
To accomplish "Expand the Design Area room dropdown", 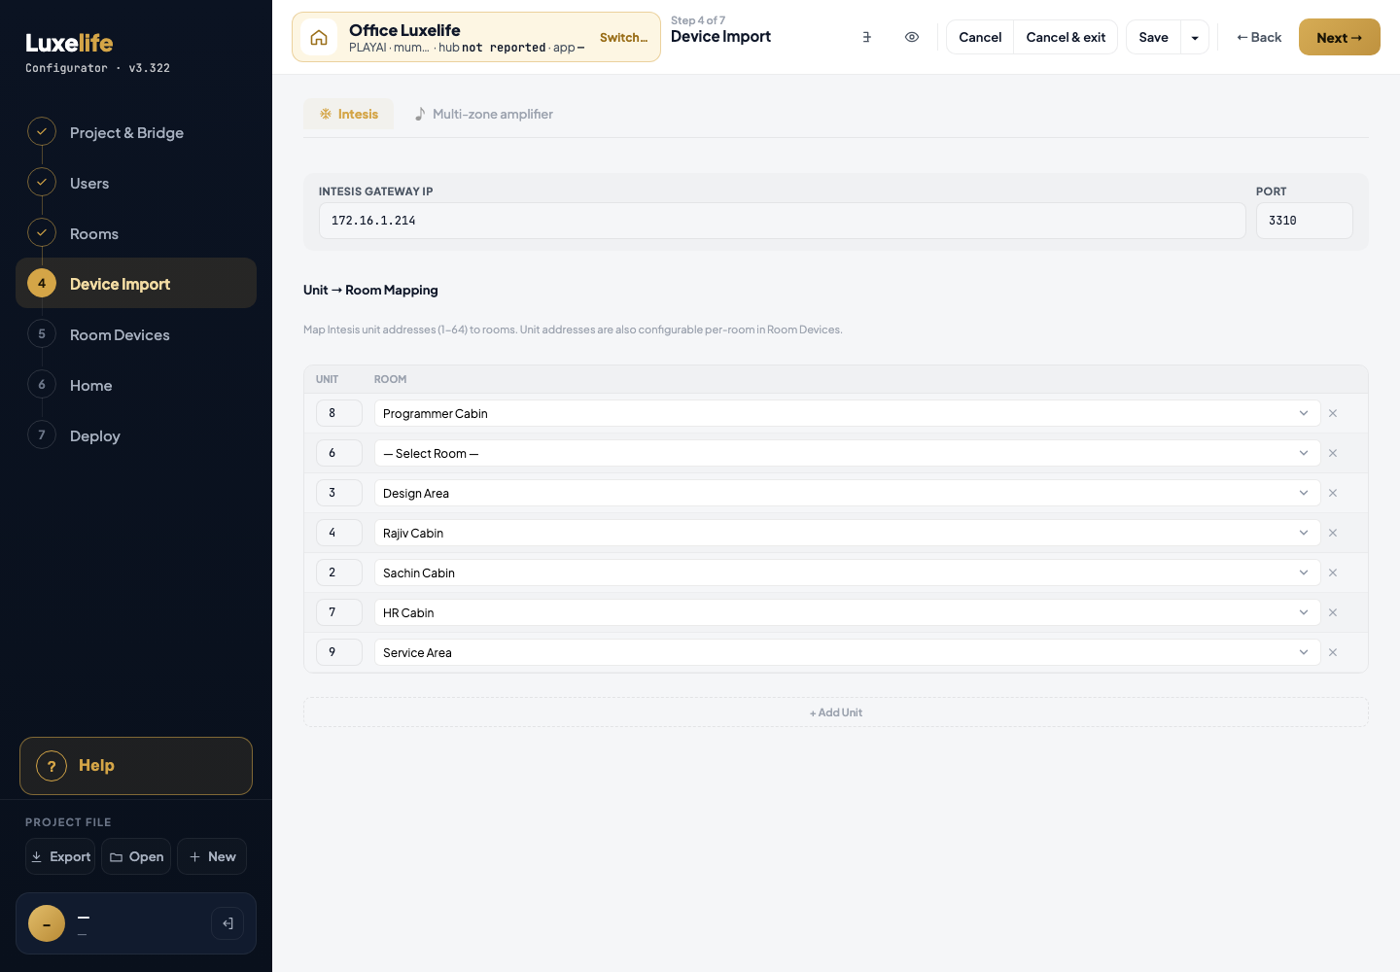I will click(847, 493).
